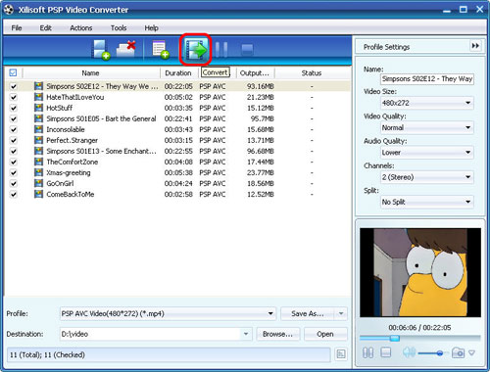This screenshot has width=490, height=372.
Task: Uncheck the ComeBackToMe checkbox
Action: (14, 195)
